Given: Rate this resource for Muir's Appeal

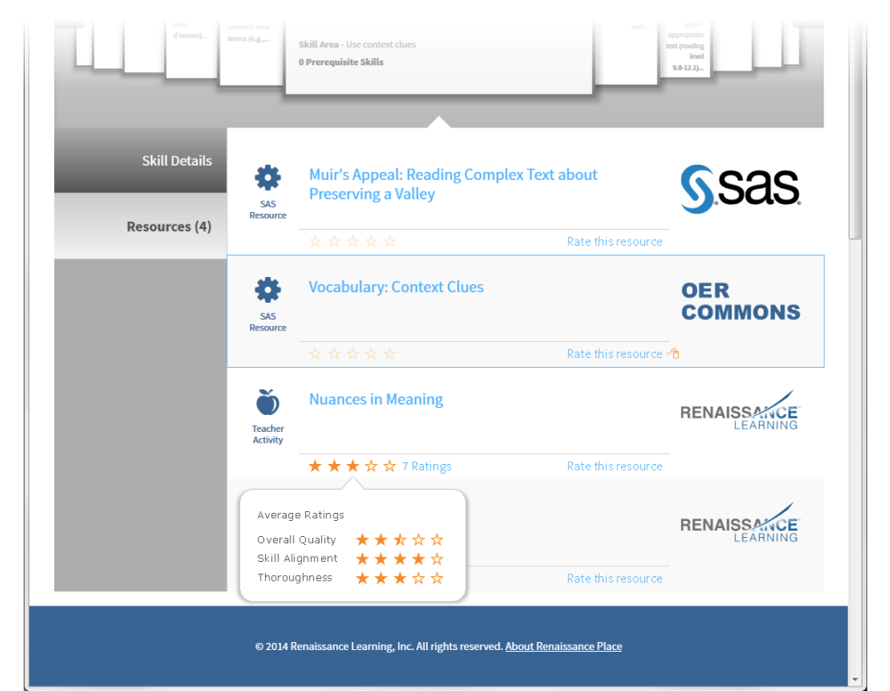Looking at the screenshot, I should pos(614,241).
